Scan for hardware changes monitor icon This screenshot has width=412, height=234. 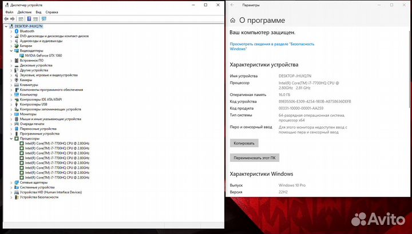(44, 19)
